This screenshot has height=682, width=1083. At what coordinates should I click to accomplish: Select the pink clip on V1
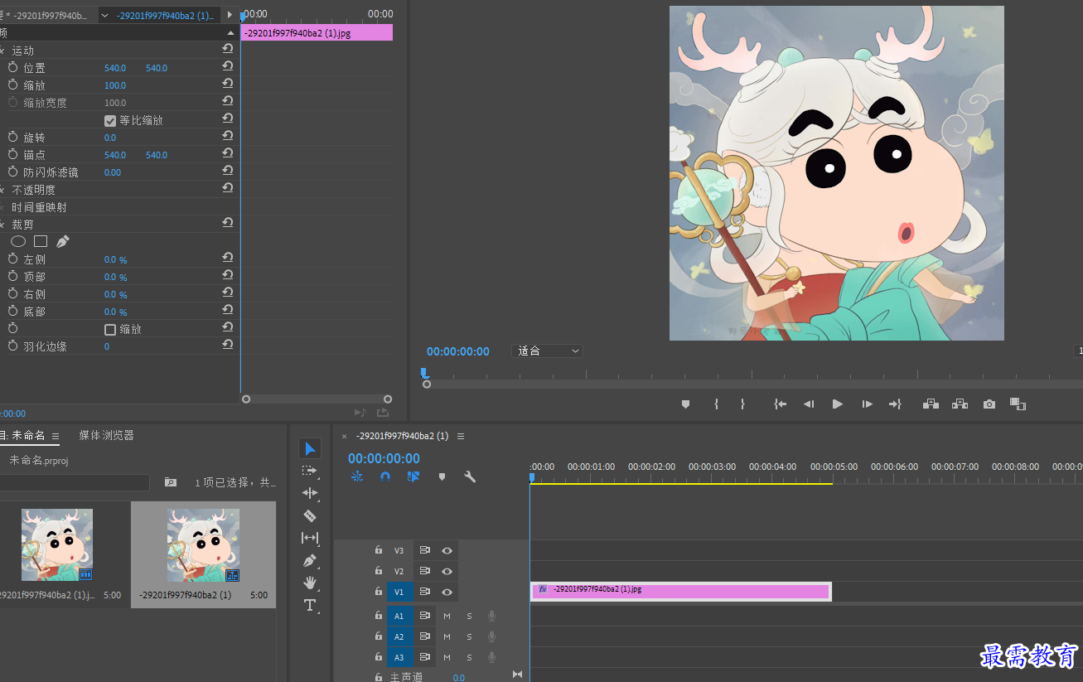pyautogui.click(x=680, y=591)
